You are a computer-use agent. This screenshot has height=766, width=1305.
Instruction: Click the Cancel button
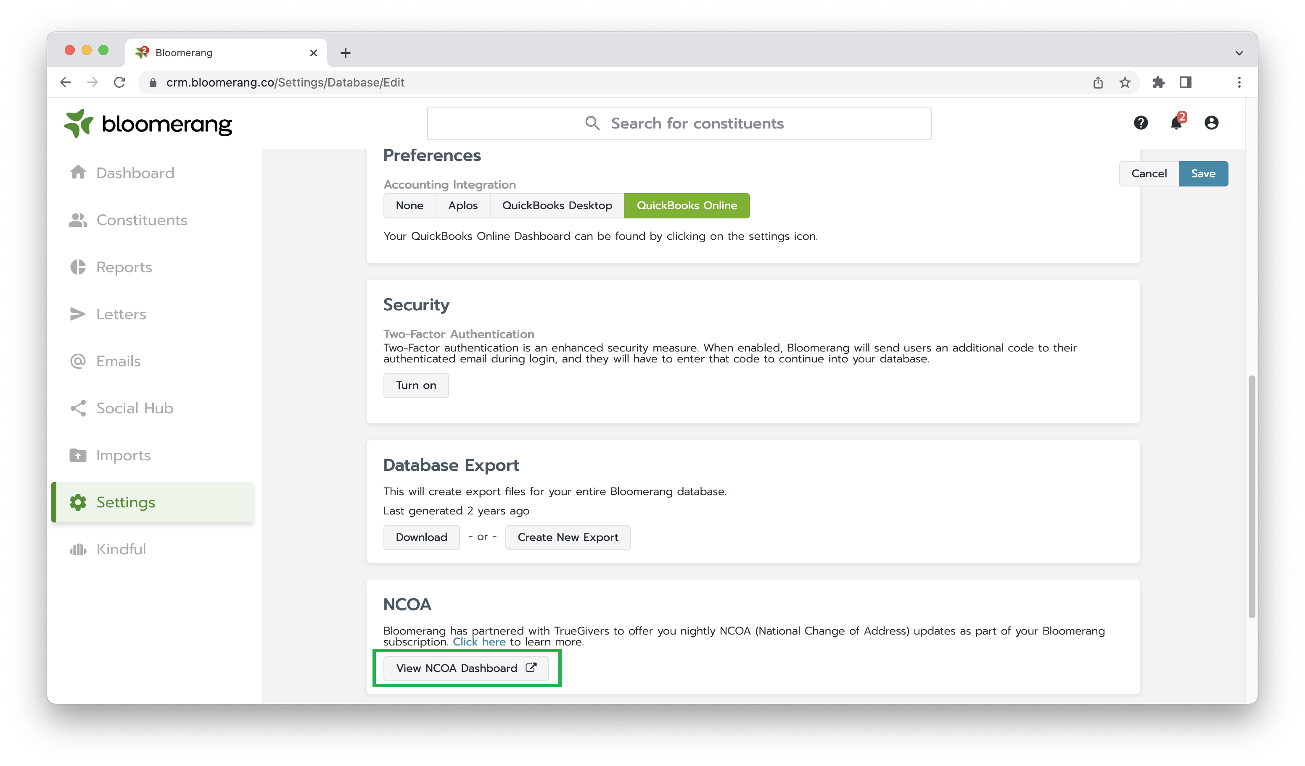tap(1149, 174)
